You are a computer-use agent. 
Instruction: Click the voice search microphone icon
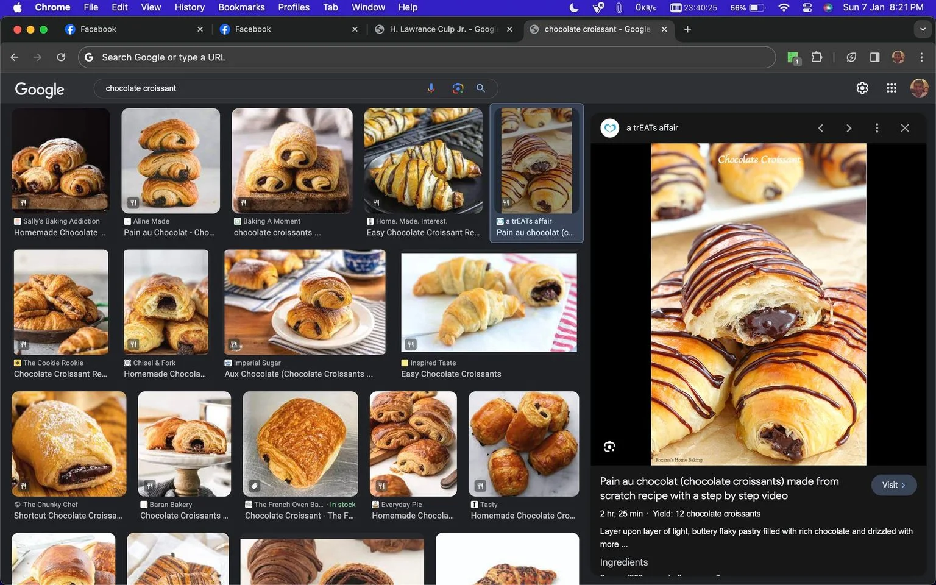coord(431,88)
